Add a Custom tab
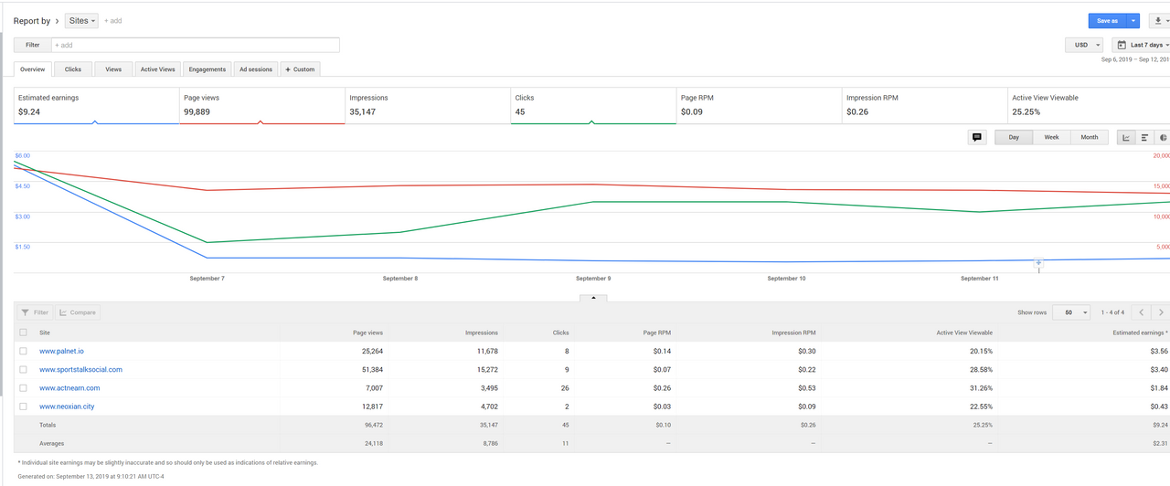The width and height of the screenshot is (1170, 486). [x=300, y=69]
